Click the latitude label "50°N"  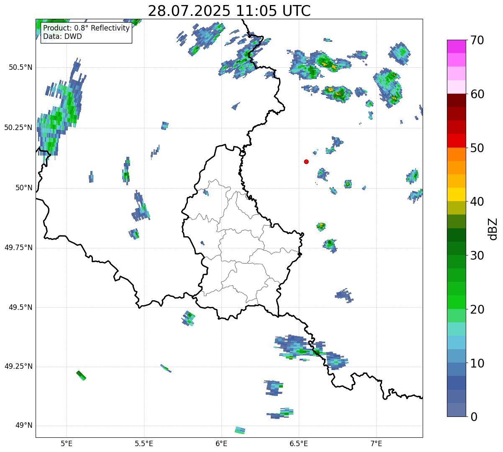tap(24, 188)
